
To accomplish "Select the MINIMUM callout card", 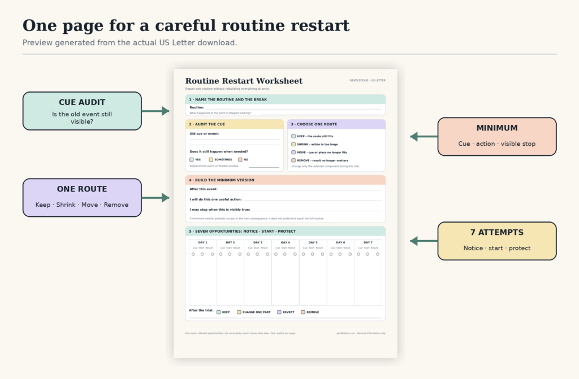I will click(x=497, y=137).
